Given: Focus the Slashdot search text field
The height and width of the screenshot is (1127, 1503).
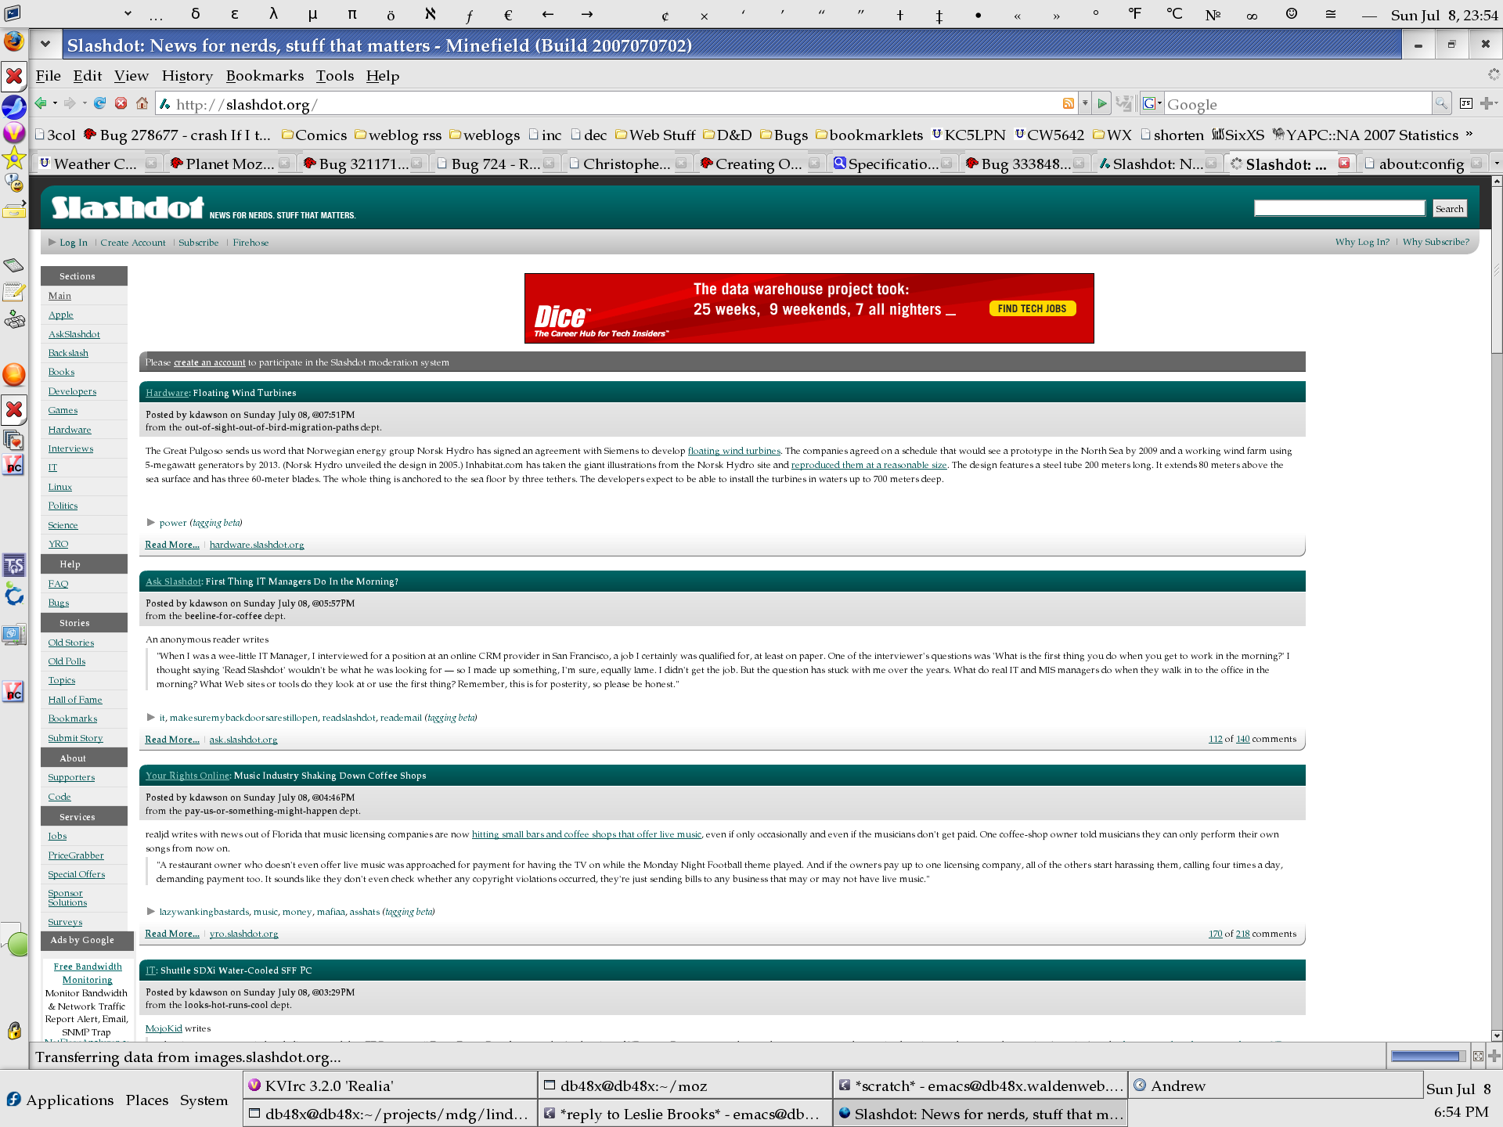Looking at the screenshot, I should [1339, 208].
